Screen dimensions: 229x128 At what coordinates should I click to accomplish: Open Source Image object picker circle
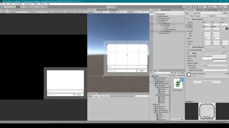(x=227, y=56)
